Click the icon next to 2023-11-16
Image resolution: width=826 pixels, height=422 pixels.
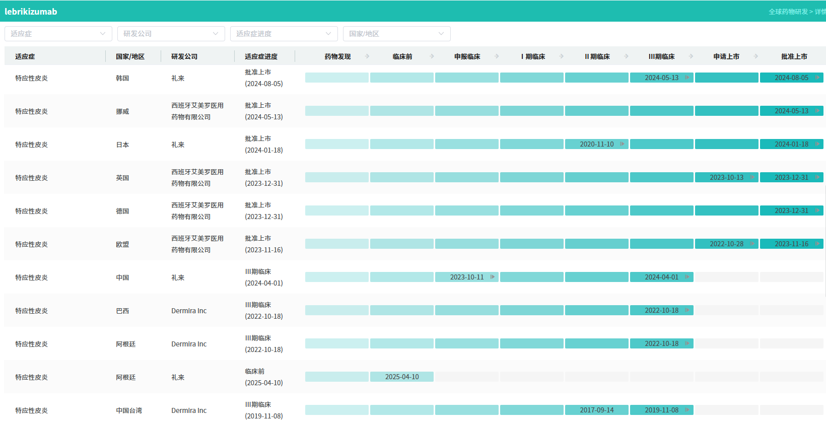click(817, 244)
